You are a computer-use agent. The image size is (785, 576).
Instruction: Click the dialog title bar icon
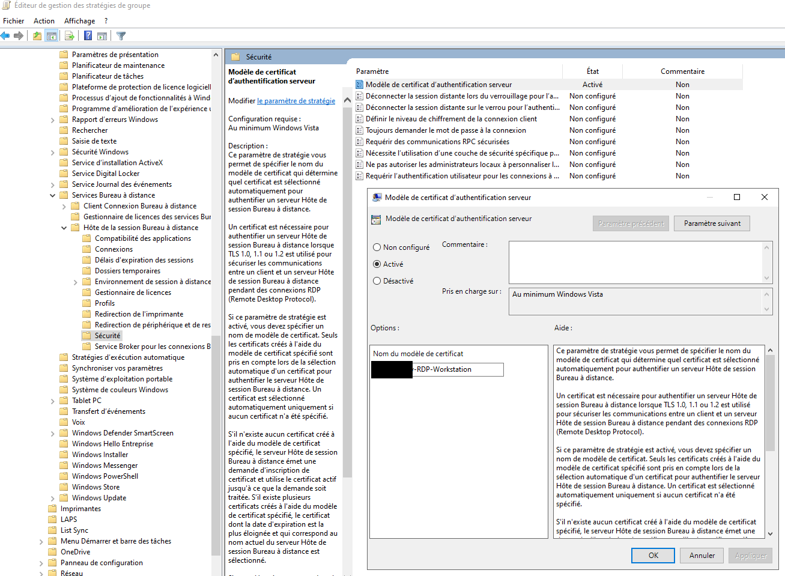tap(377, 197)
